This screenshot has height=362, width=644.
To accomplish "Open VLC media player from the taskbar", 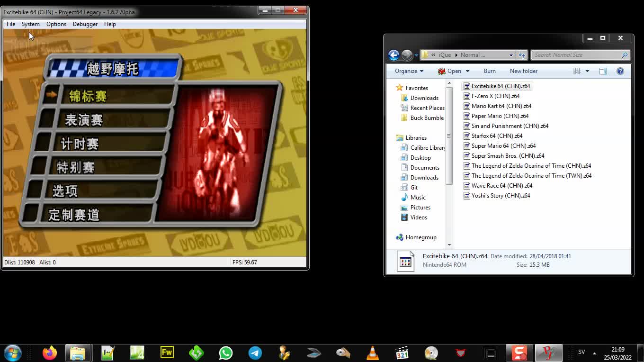I will 373,353.
